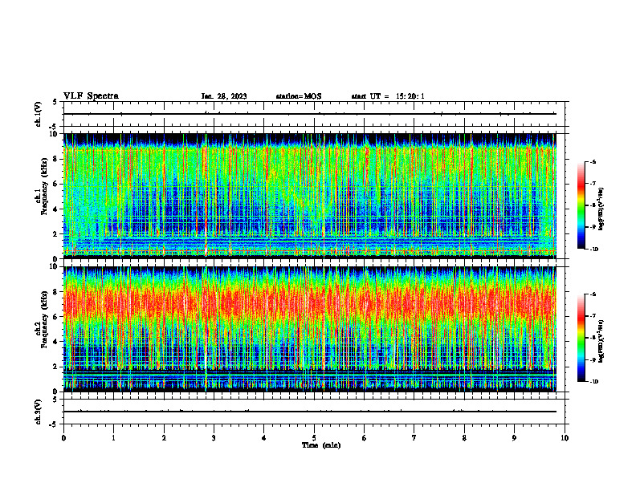The image size is (636, 491).
Task: Click the "-6" label on the ch.1 color bar
Action: pos(593,161)
